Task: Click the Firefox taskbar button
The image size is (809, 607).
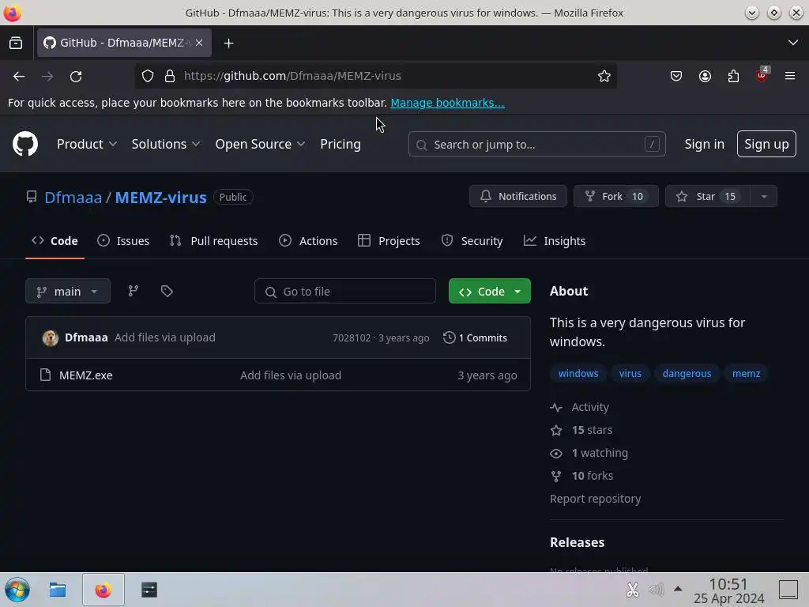Action: tap(103, 590)
